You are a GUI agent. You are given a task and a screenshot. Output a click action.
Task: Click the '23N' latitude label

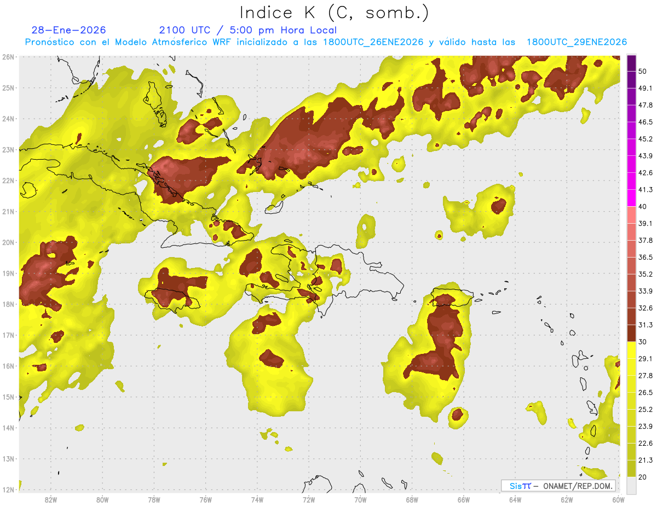coord(8,150)
